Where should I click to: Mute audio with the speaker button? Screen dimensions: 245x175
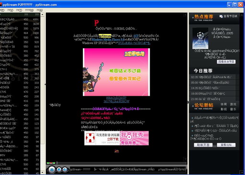pos(65,169)
